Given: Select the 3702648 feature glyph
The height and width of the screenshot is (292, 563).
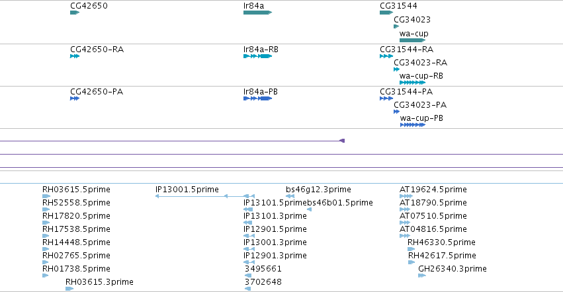Looking at the screenshot, I should (x=247, y=289).
